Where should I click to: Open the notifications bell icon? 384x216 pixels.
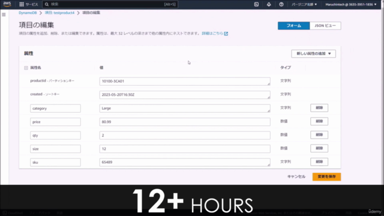pyautogui.click(x=269, y=4)
